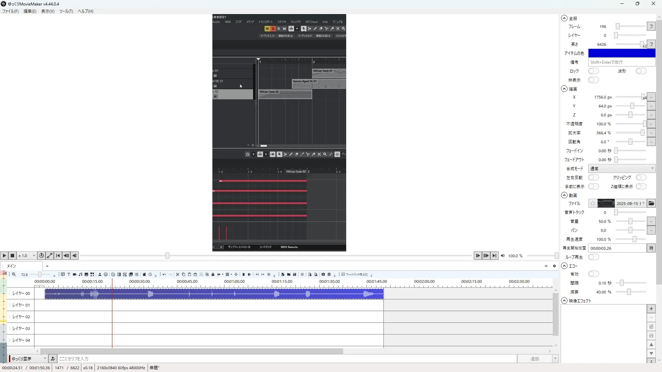Viewport: 662px width, 372px height.
Task: Open the ツール(T) menu
Action: [66, 11]
